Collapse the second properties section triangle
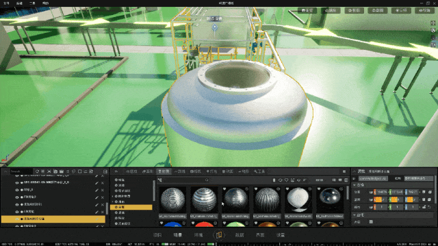The image size is (438, 246). point(355,215)
